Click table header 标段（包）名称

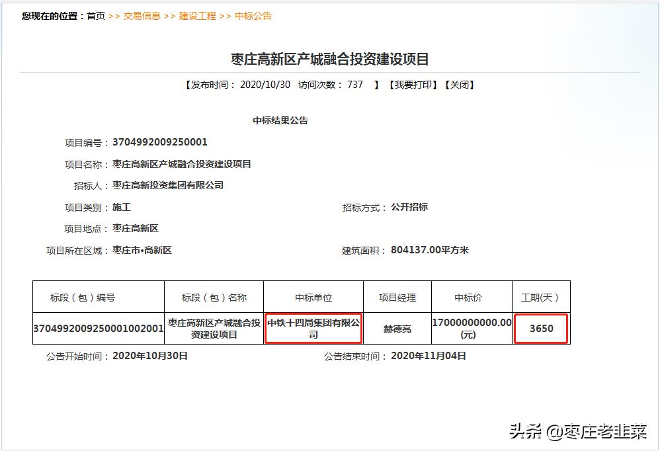point(214,298)
